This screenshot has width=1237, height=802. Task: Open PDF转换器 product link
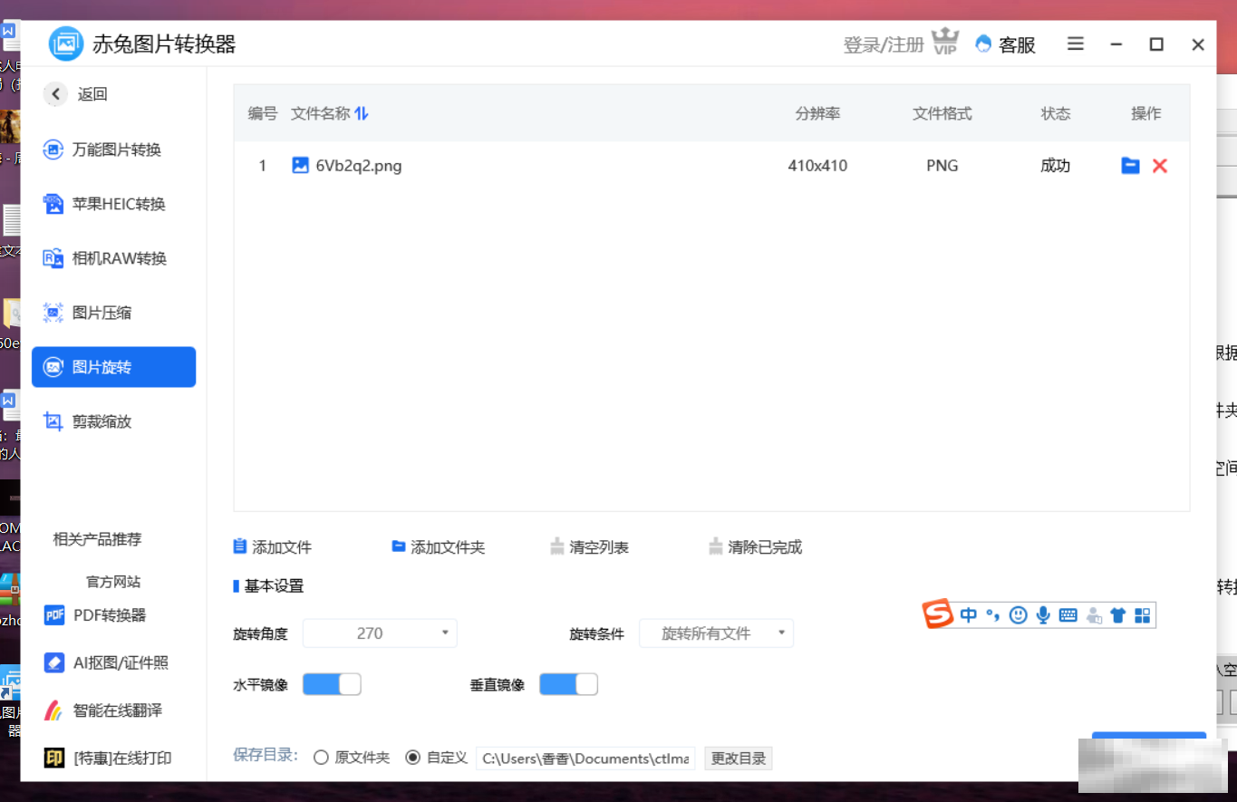point(95,615)
